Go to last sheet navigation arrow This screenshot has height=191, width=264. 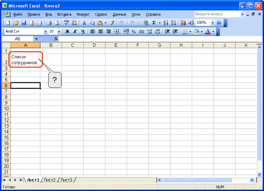tap(21, 180)
